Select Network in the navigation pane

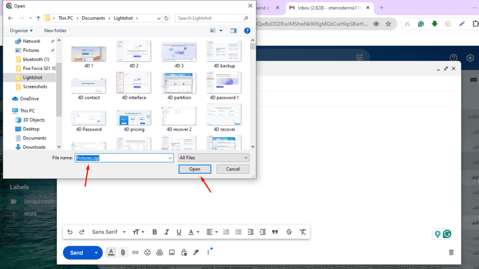pos(31,41)
